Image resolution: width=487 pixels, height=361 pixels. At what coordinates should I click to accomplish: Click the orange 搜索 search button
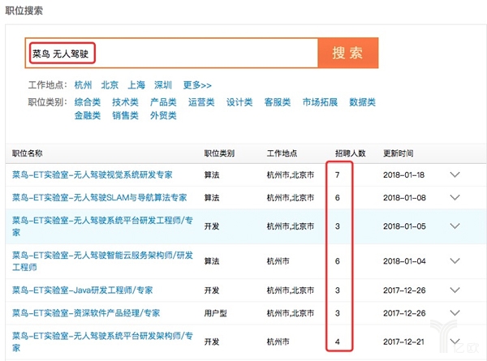point(349,54)
